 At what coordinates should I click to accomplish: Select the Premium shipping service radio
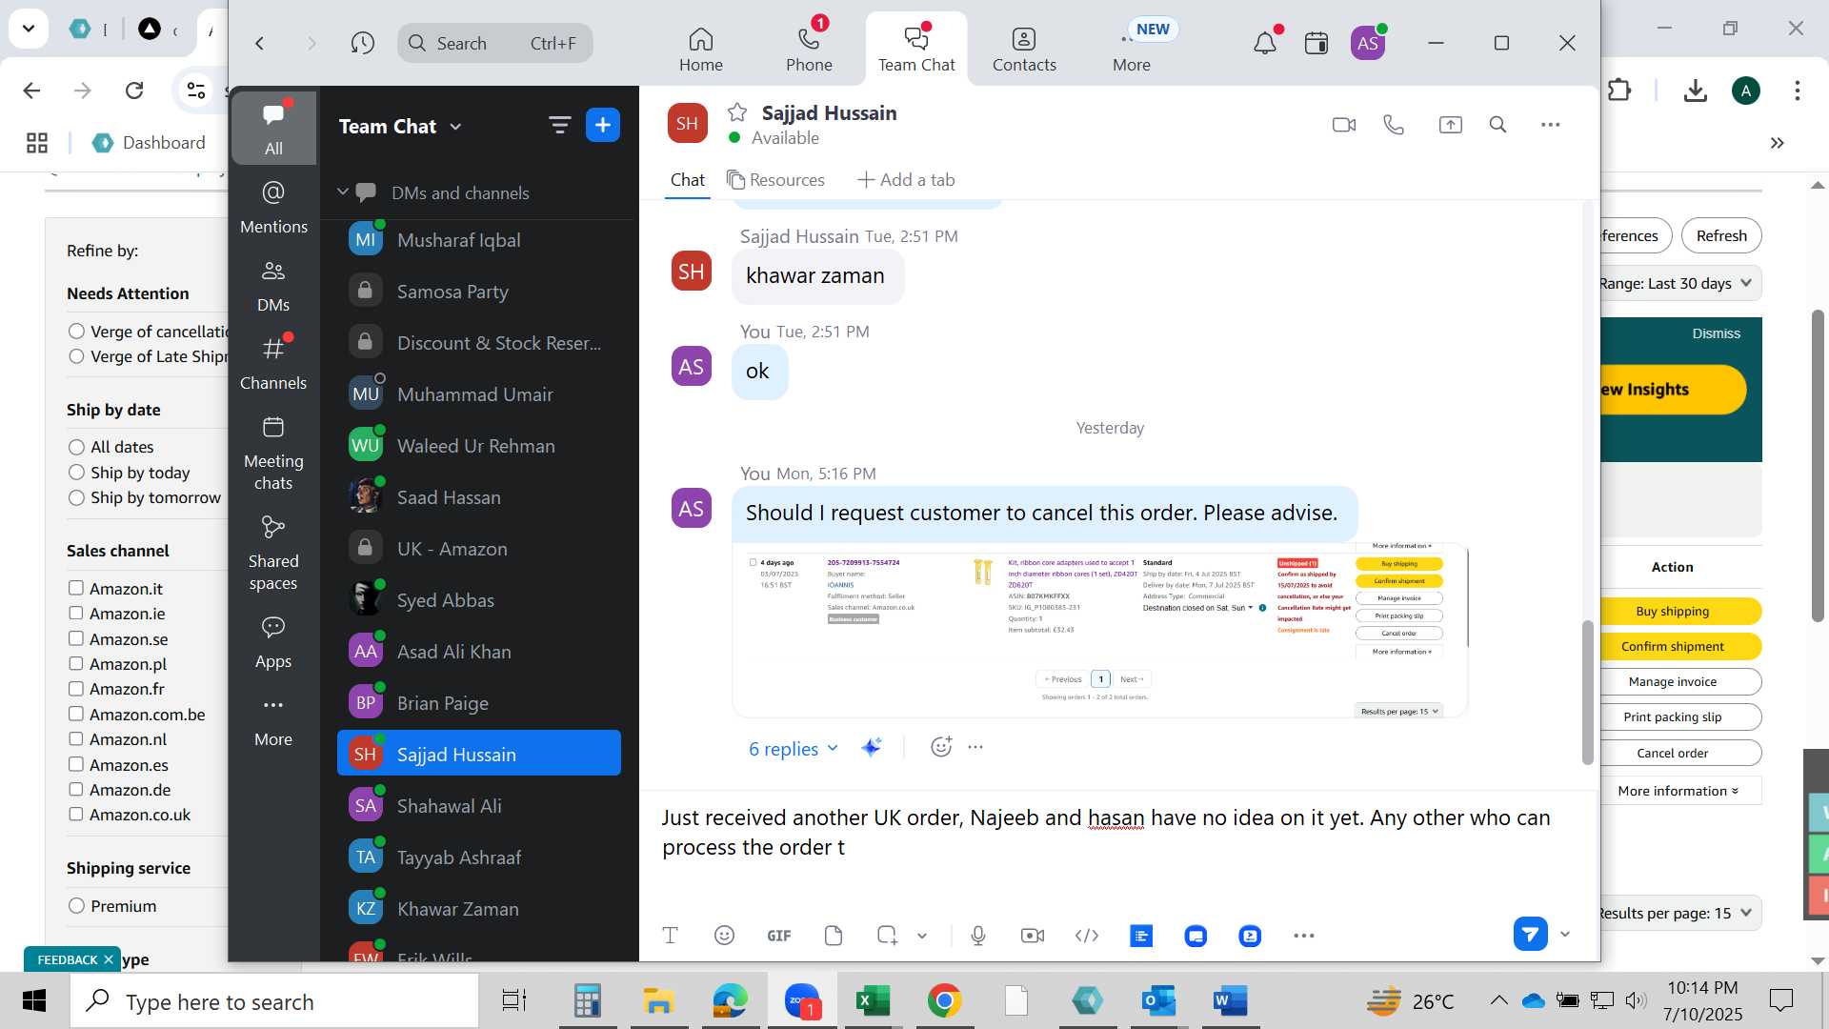76,906
